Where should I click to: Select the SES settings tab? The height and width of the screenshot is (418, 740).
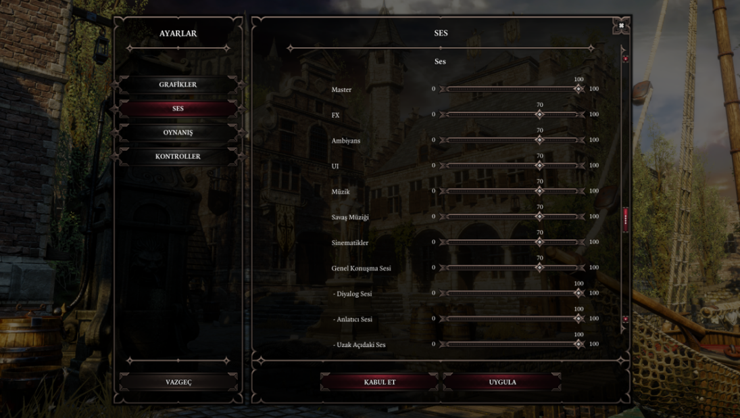point(178,109)
